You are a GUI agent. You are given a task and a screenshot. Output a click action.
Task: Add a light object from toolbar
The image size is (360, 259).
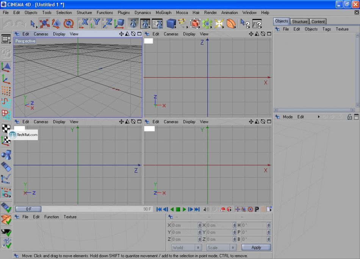click(219, 23)
